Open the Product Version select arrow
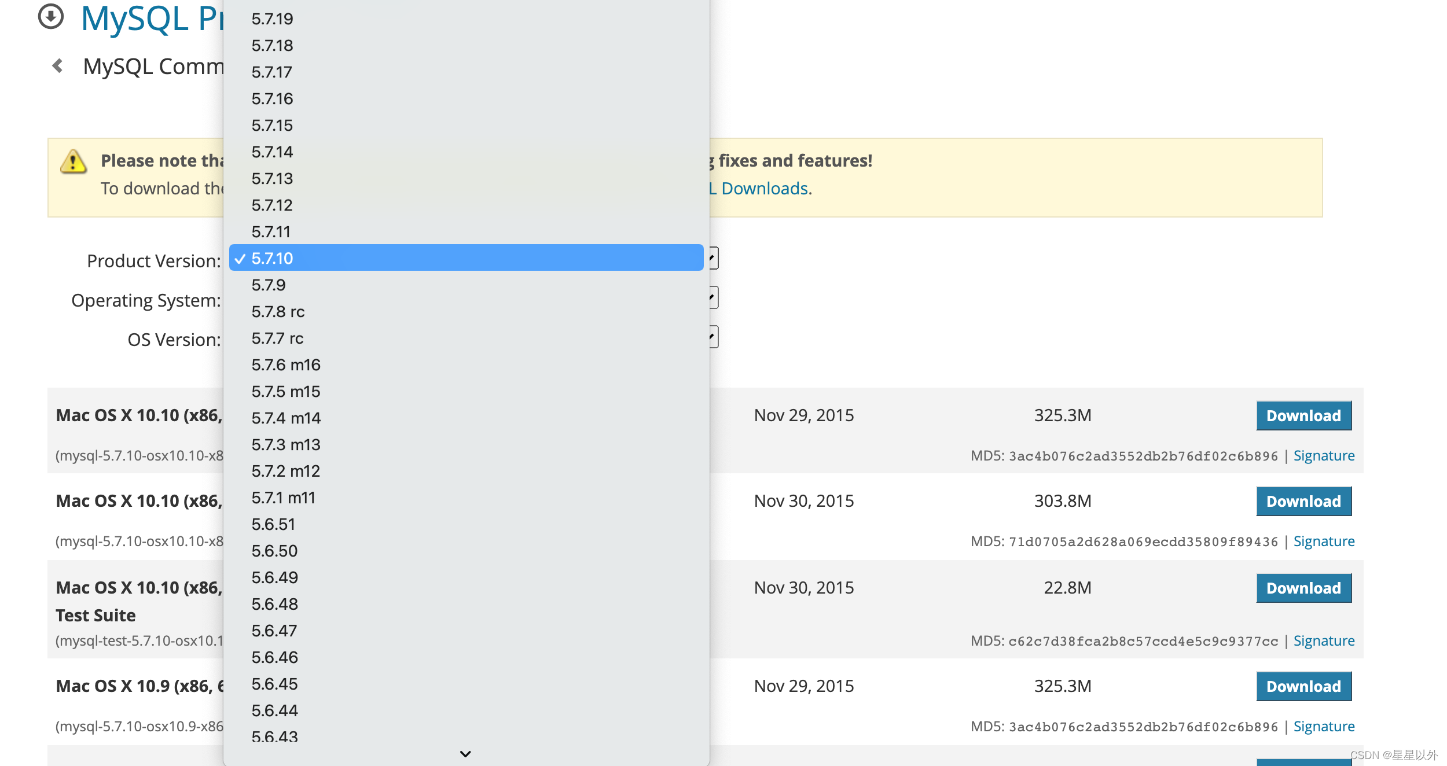The width and height of the screenshot is (1447, 766). (713, 258)
